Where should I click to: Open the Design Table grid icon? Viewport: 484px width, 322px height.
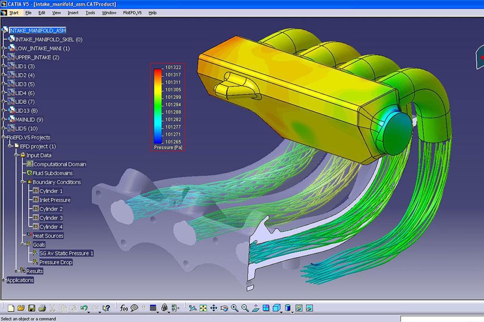tap(153, 308)
